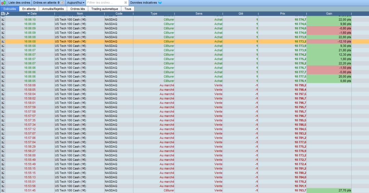Open details icon for the 15:57:04 order row

pyautogui.click(x=3, y=142)
